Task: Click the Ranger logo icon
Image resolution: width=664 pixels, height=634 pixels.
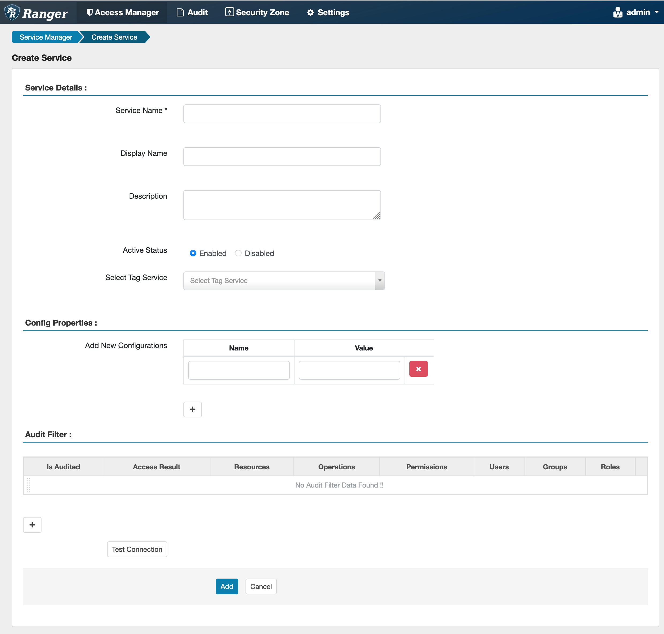Action: (12, 13)
